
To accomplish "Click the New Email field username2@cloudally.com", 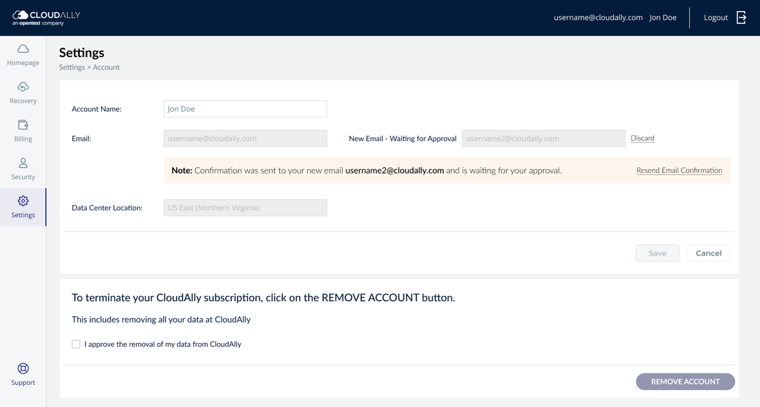I will pyautogui.click(x=543, y=139).
